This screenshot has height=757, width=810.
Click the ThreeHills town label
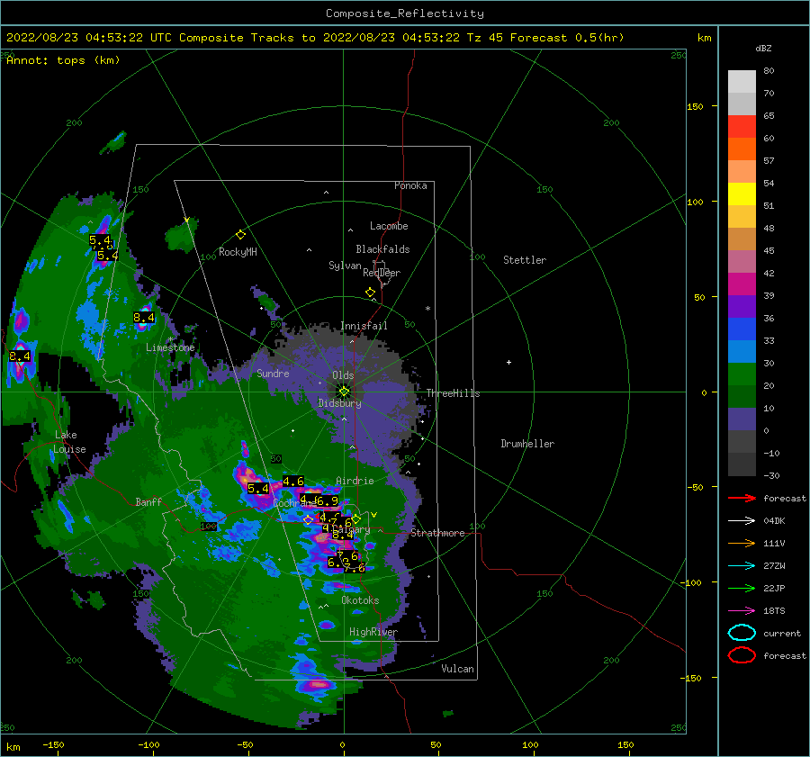(453, 393)
